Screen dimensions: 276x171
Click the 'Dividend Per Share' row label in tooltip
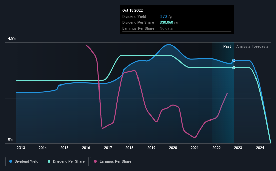(x=138, y=23)
